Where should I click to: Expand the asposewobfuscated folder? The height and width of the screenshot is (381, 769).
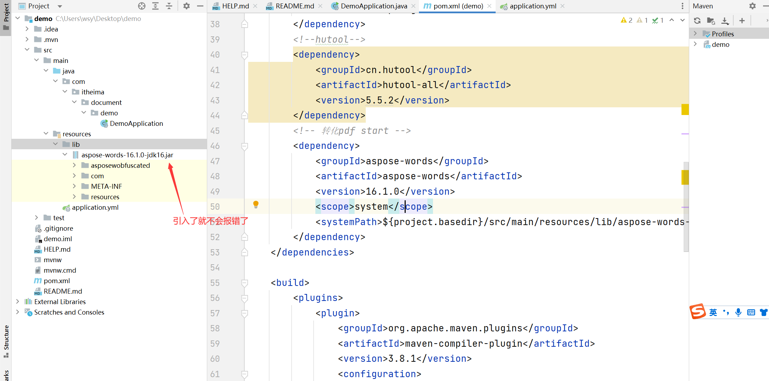click(x=74, y=165)
